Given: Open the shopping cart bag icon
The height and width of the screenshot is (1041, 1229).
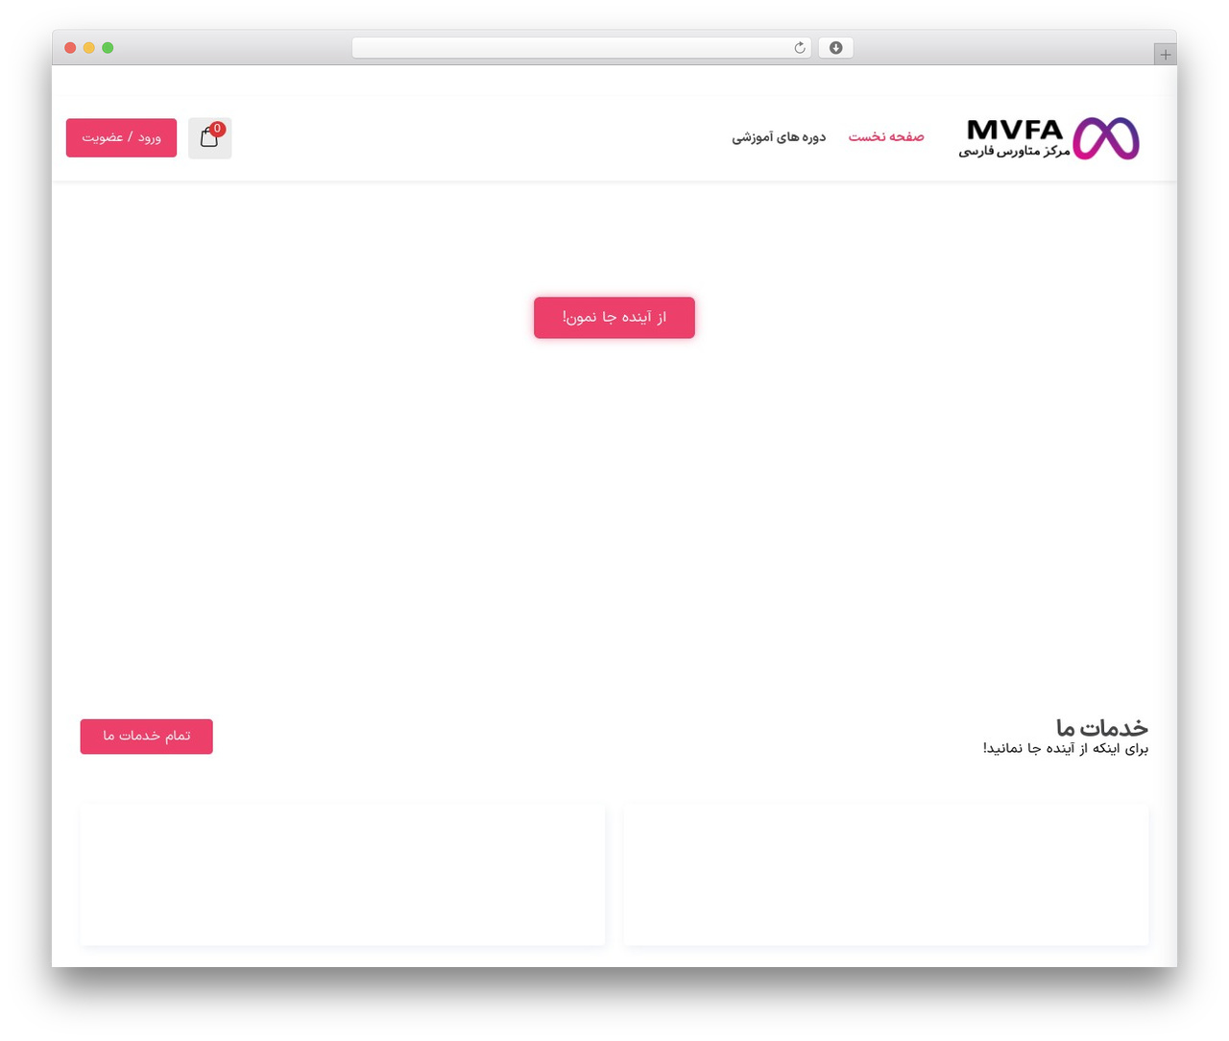Looking at the screenshot, I should [209, 138].
